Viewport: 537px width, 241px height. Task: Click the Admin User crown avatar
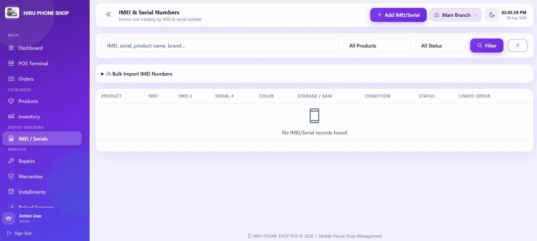click(x=9, y=218)
